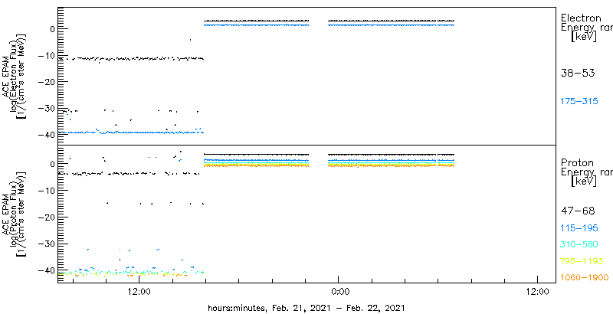Select the orange "1060-1900" proton energy label
The height and width of the screenshot is (314, 613).
pyautogui.click(x=585, y=278)
